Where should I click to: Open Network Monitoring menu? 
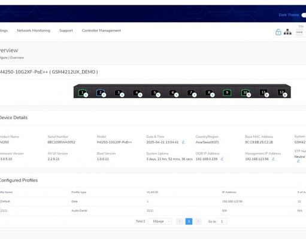34,30
